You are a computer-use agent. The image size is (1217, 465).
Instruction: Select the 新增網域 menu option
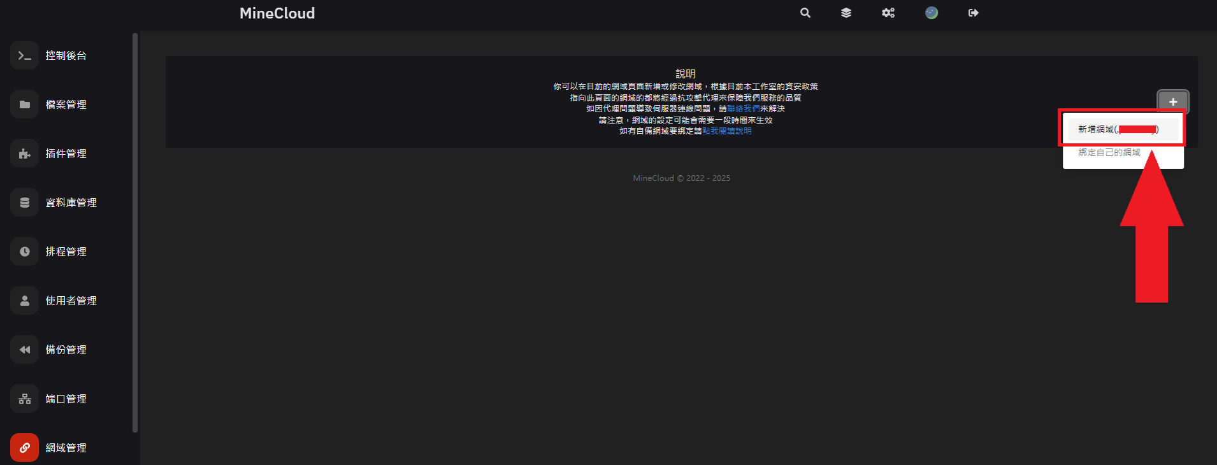pos(1118,129)
